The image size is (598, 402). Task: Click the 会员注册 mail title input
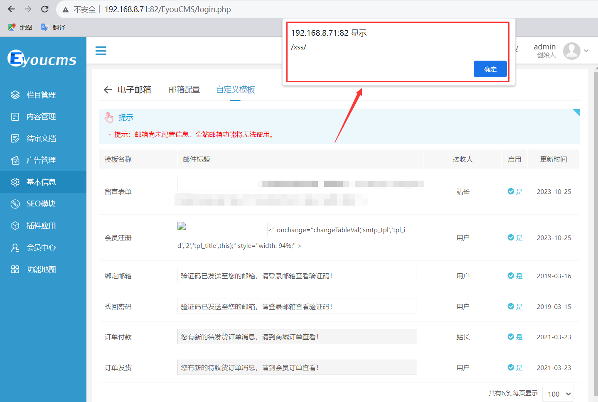pyautogui.click(x=226, y=229)
